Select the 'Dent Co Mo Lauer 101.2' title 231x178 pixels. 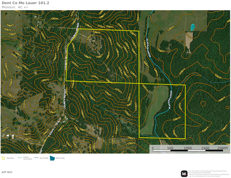(x=25, y=3)
